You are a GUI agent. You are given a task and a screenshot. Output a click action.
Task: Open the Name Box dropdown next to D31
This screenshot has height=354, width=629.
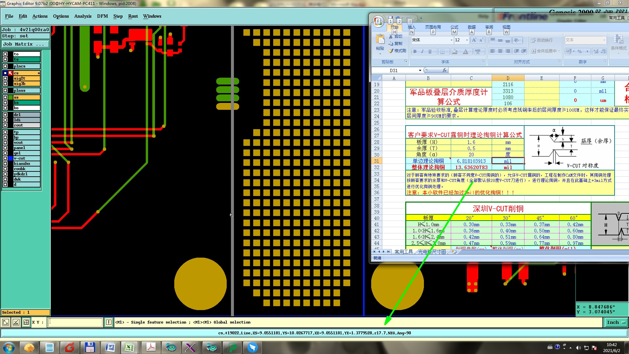tap(420, 70)
